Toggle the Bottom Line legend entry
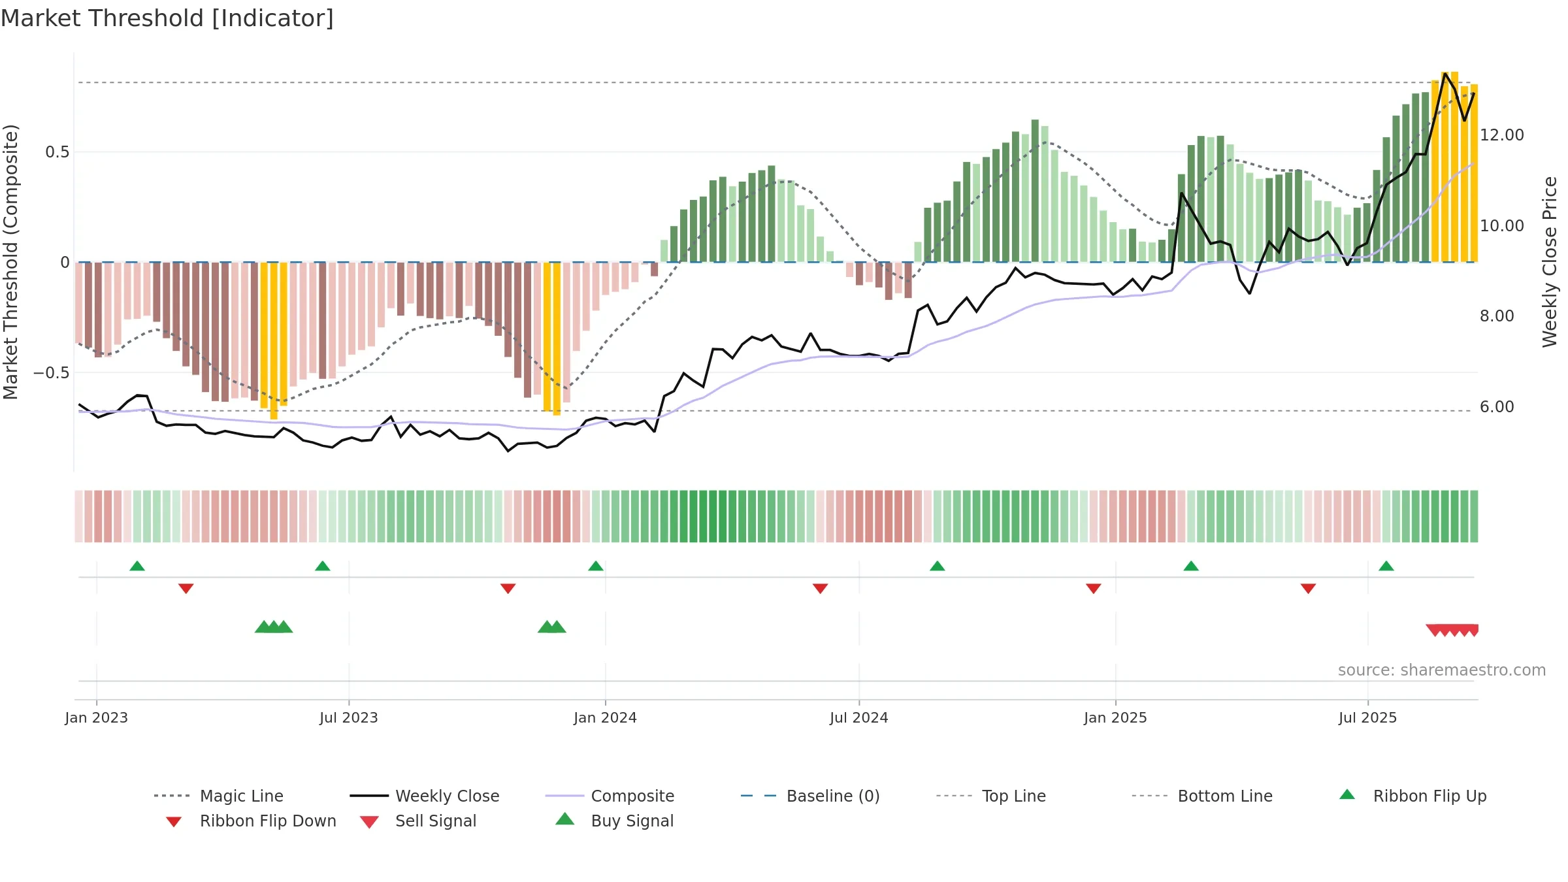 1202,796
